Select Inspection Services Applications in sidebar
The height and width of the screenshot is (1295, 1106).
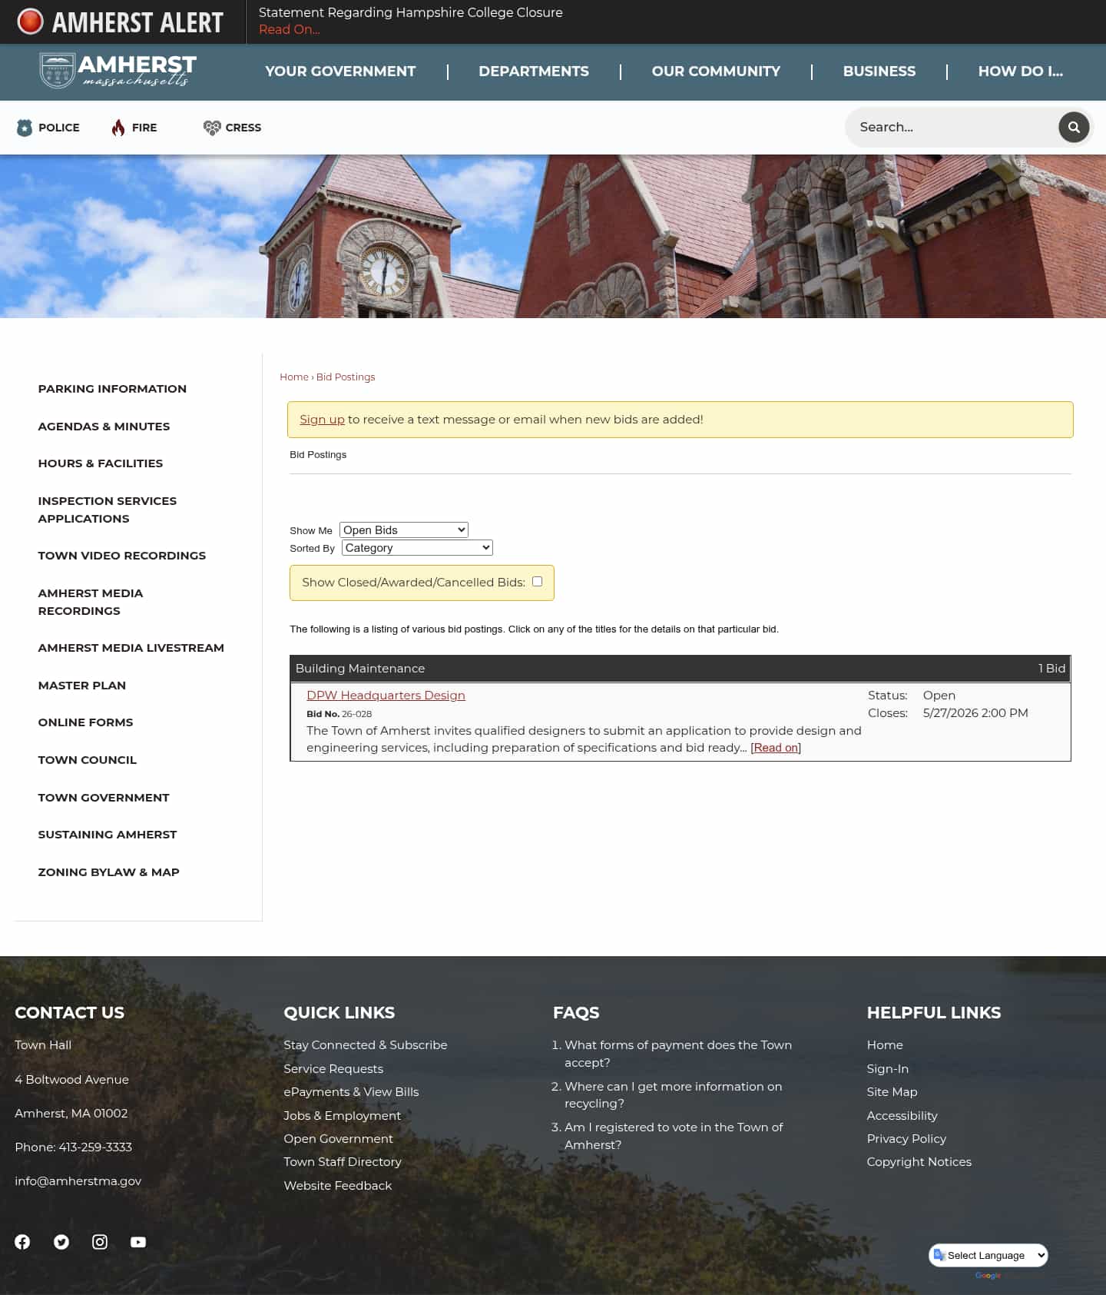108,510
